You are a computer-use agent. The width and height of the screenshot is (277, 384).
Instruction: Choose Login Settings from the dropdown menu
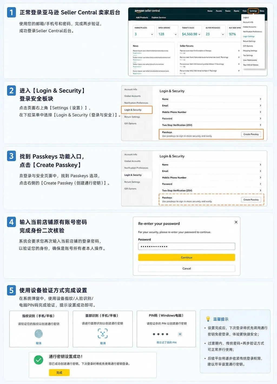click(x=249, y=36)
